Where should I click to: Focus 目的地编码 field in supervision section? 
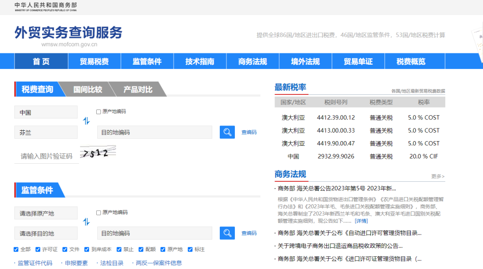point(155,233)
